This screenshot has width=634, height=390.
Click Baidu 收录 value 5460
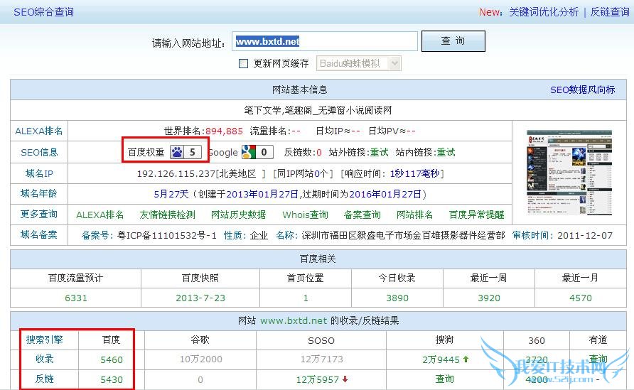tap(112, 359)
